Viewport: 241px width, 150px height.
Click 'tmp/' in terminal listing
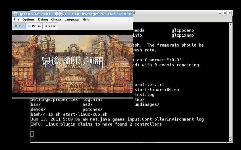(x=140, y=99)
